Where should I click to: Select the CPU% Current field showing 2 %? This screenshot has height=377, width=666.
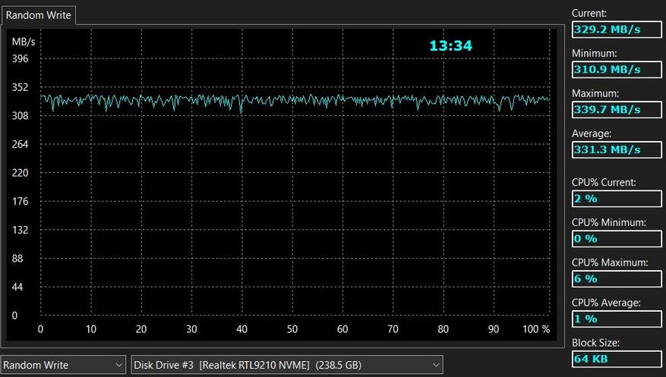616,199
